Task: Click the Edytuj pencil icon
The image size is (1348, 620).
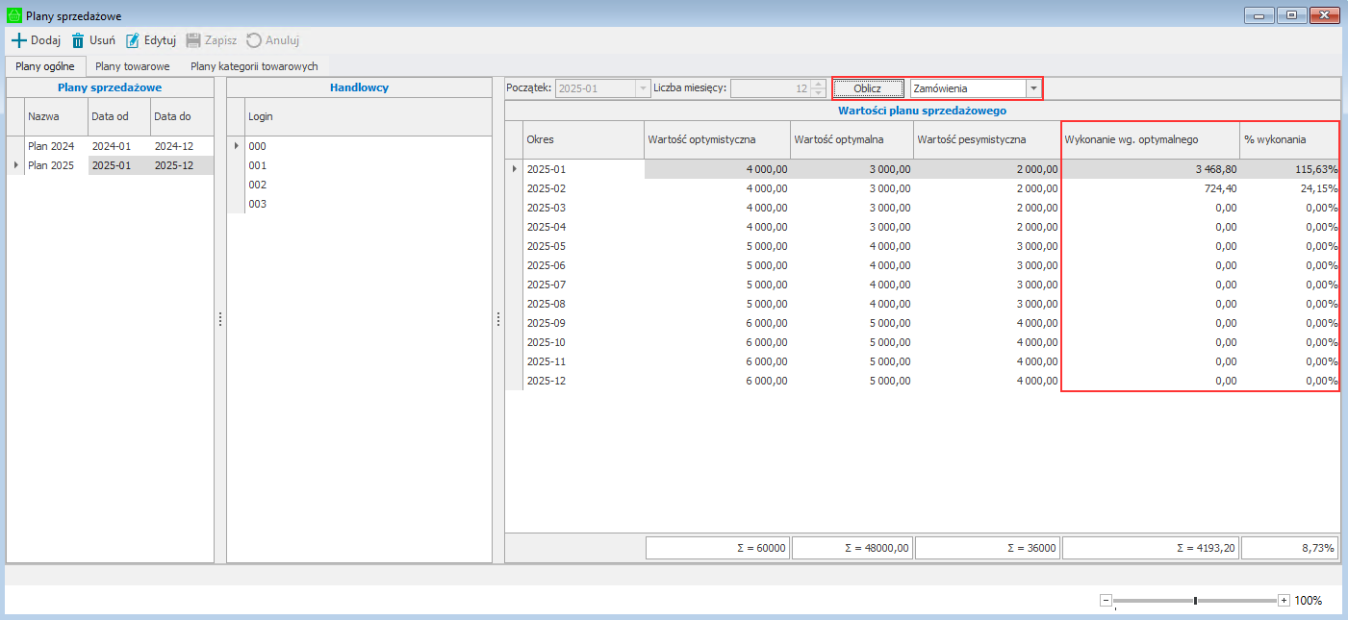Action: 133,40
